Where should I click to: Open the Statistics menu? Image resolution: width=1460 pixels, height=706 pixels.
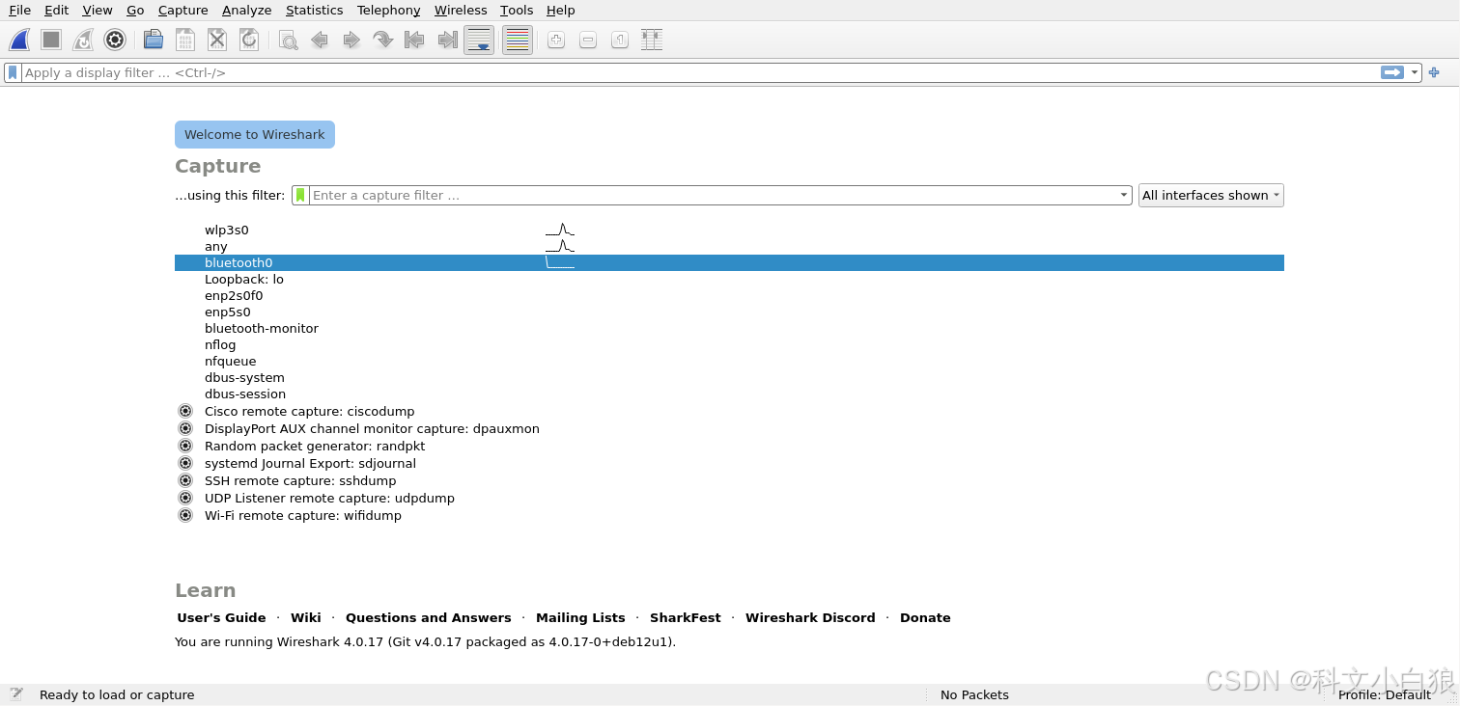point(314,10)
